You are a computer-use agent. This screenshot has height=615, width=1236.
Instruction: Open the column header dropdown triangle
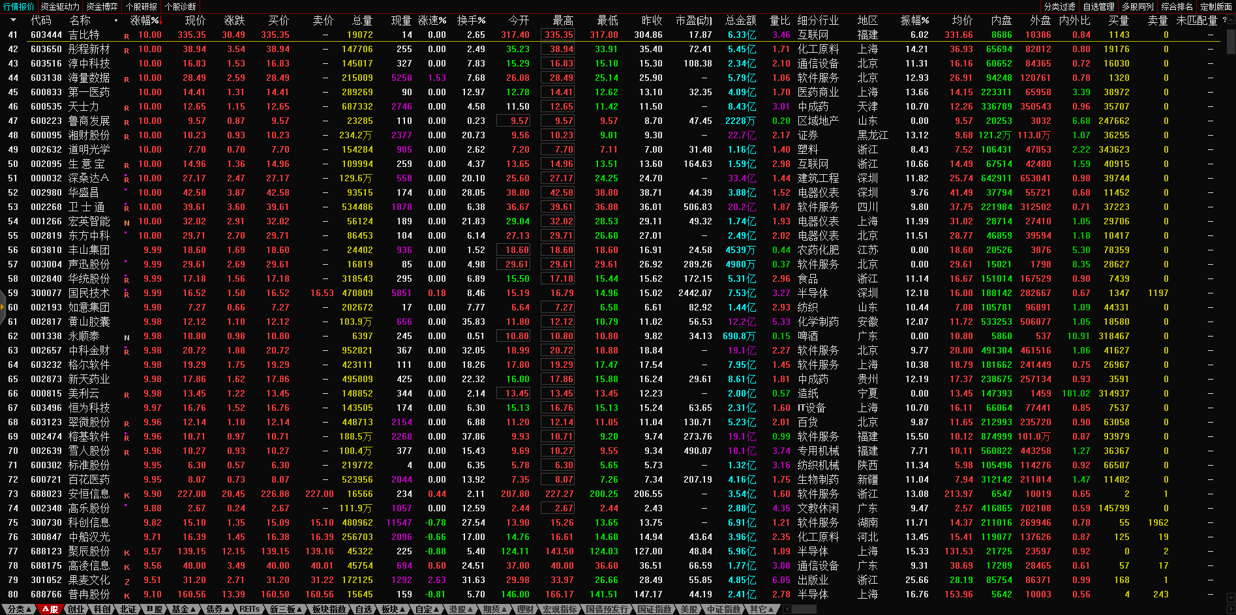click(x=116, y=21)
